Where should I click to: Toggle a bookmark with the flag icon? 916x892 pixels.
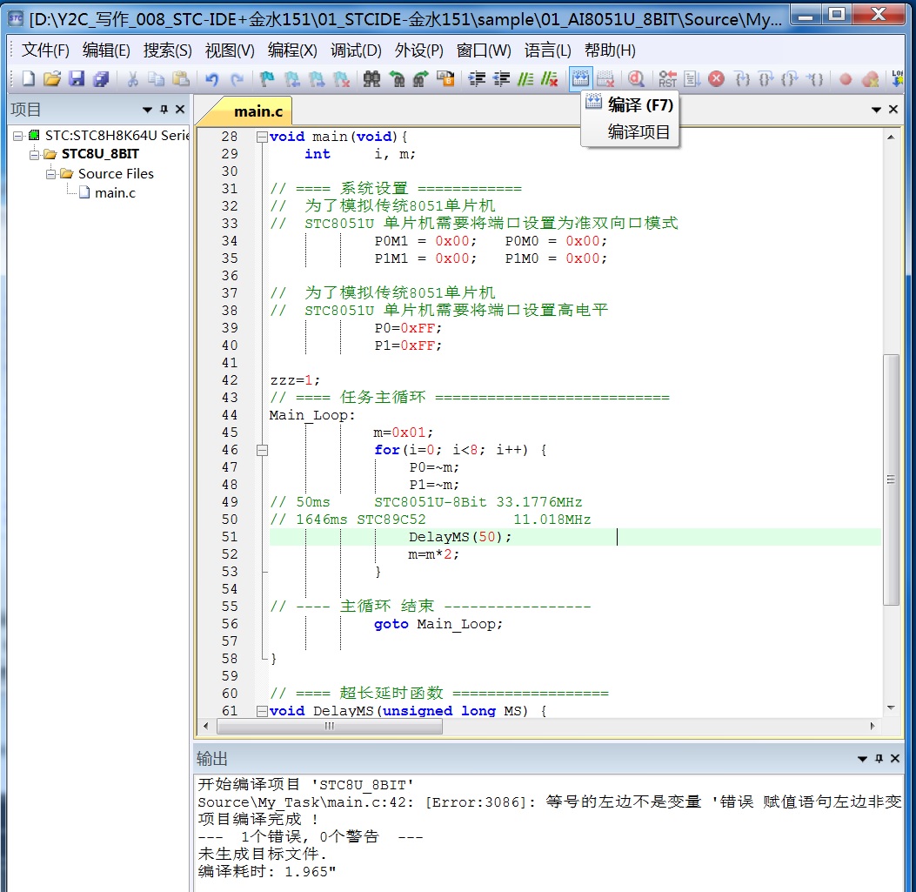click(x=267, y=78)
